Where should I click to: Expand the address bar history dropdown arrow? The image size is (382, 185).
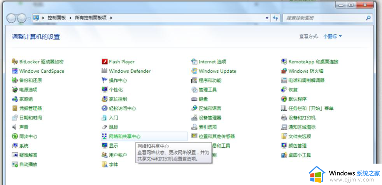click(x=267, y=18)
